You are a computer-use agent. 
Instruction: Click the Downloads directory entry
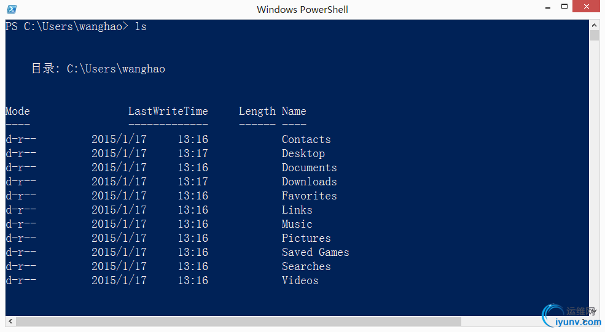pyautogui.click(x=309, y=182)
